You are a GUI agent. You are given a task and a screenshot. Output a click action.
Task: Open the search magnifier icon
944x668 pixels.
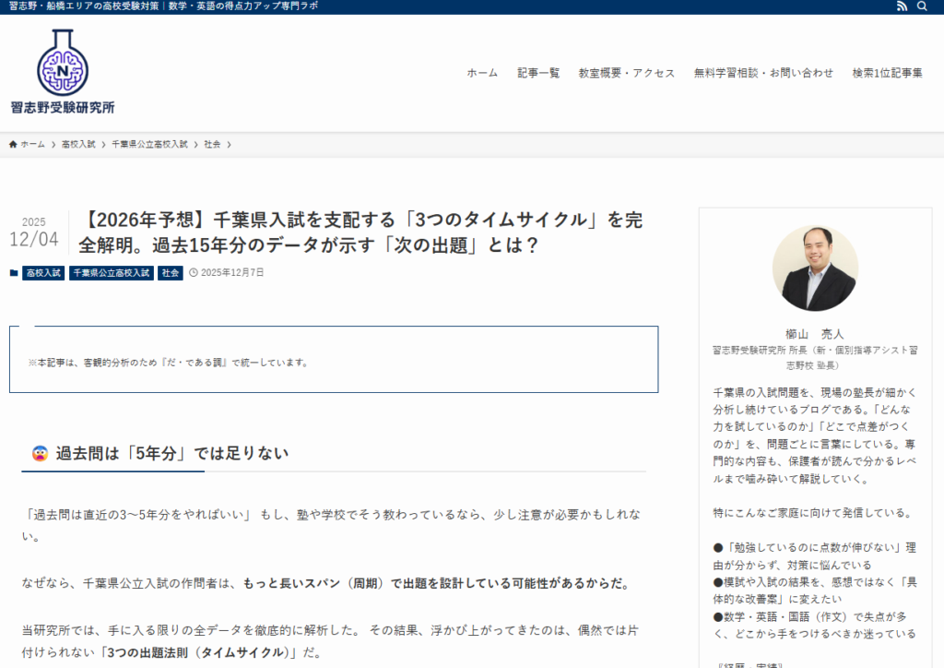(922, 6)
